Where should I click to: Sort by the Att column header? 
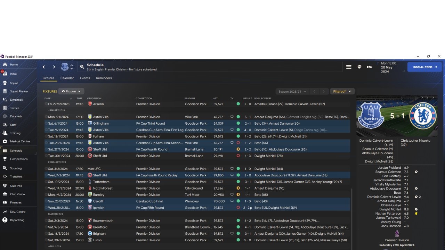(x=216, y=99)
